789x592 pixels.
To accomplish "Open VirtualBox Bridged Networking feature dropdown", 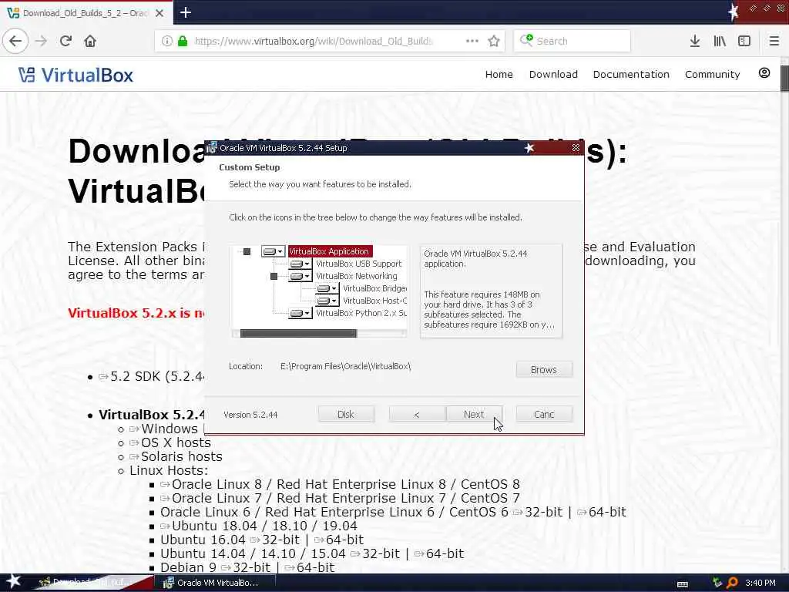I will click(327, 288).
